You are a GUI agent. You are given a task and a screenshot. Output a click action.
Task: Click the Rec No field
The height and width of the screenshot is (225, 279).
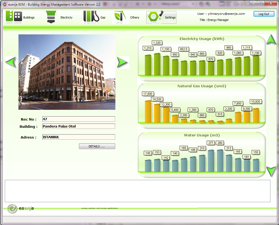pyautogui.click(x=78, y=119)
